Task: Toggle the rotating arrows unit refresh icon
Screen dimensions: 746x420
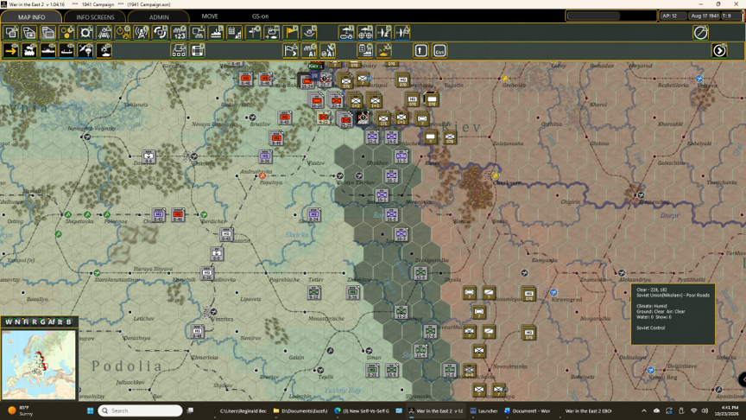Action: pyautogui.click(x=161, y=33)
